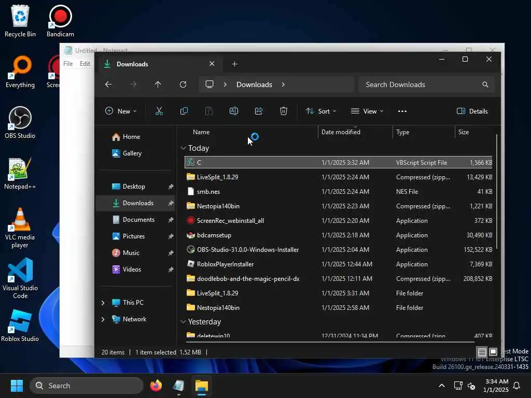The height and width of the screenshot is (398, 531).
Task: Switch to large thumbnails view icon in status bar
Action: [x=493, y=352]
